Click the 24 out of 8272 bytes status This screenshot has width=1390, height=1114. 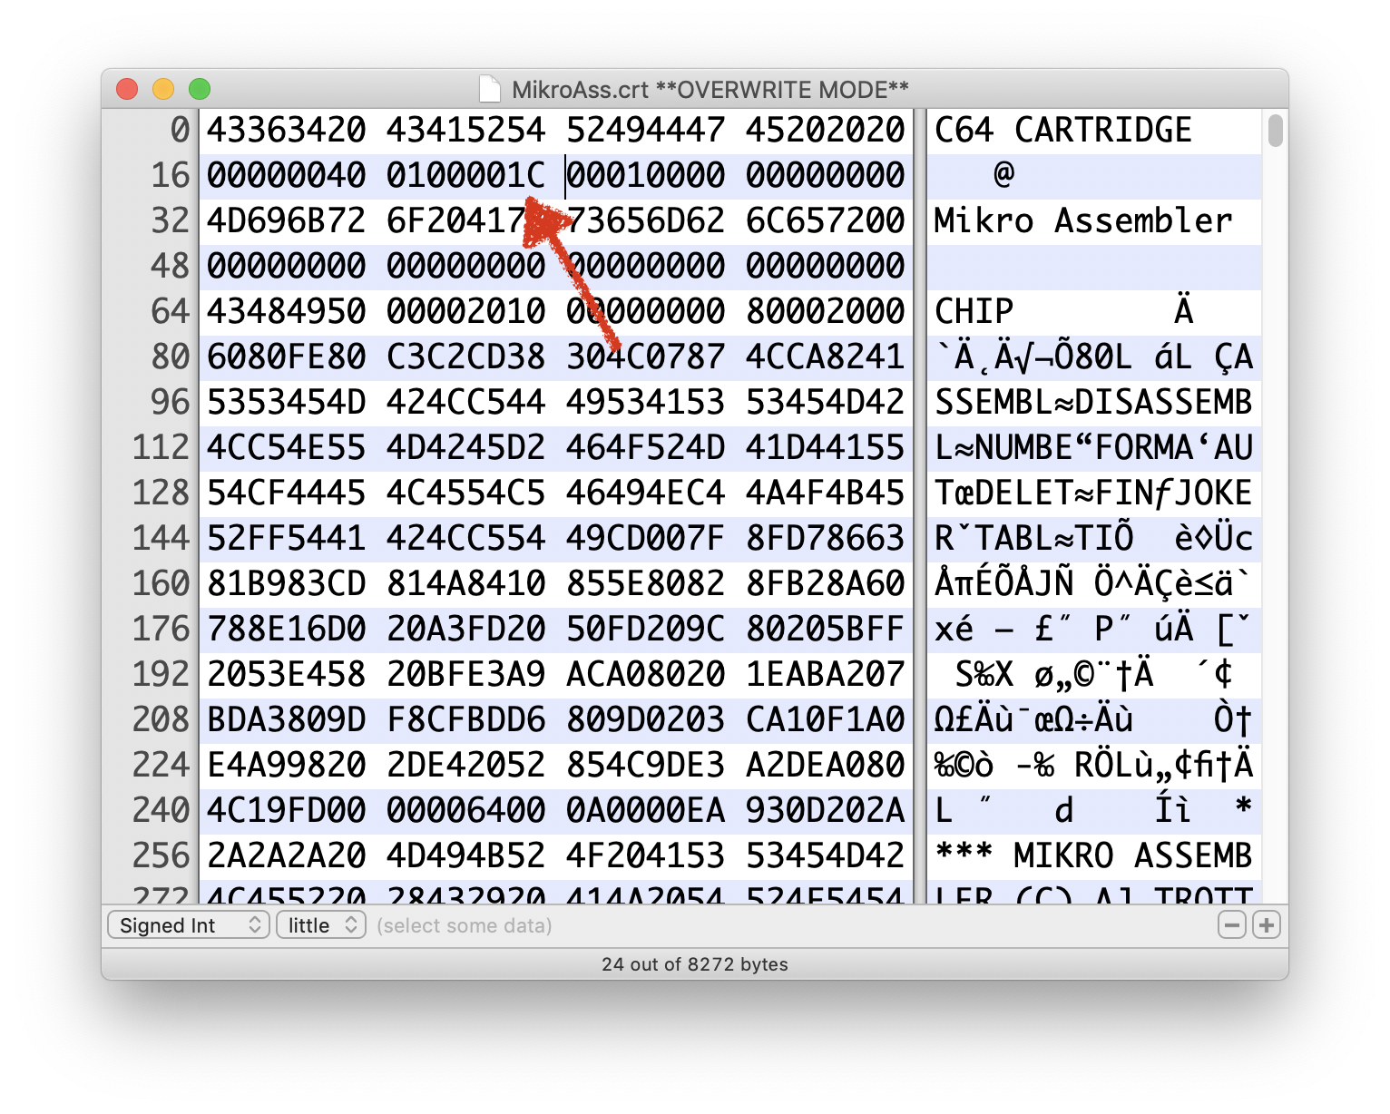point(695,964)
